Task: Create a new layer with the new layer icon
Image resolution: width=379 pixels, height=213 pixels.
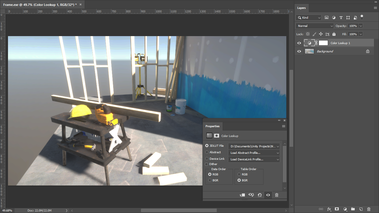Action: (360, 209)
